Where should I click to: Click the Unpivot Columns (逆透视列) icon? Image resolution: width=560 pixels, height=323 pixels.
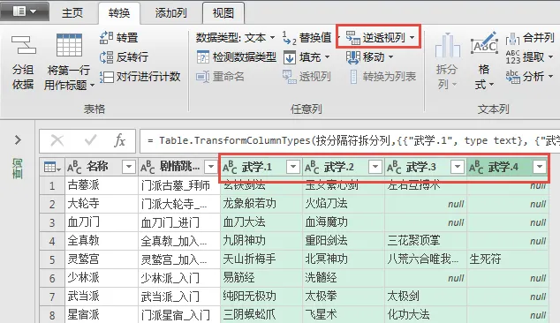pos(352,37)
